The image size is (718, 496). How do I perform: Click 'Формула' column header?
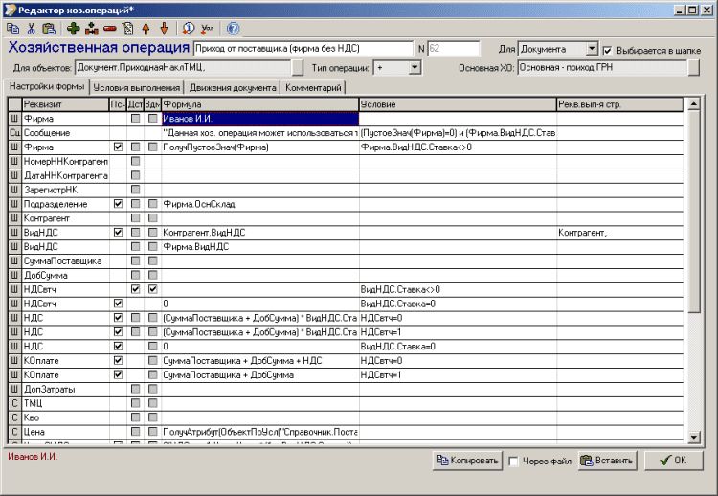tap(260, 104)
